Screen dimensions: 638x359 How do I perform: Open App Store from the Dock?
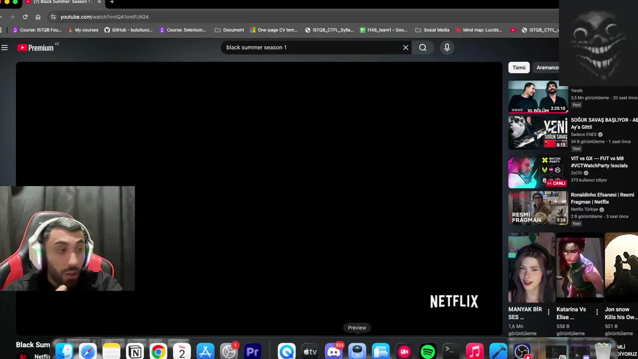click(205, 352)
